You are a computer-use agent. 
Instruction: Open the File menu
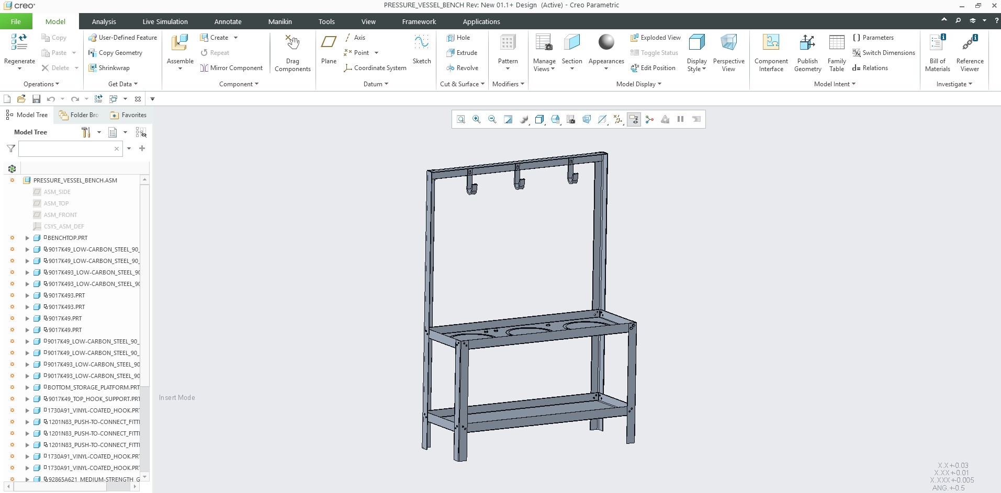pos(16,21)
